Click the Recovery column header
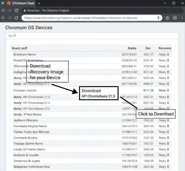The height and width of the screenshot is (171, 185). pyautogui.click(x=165, y=48)
